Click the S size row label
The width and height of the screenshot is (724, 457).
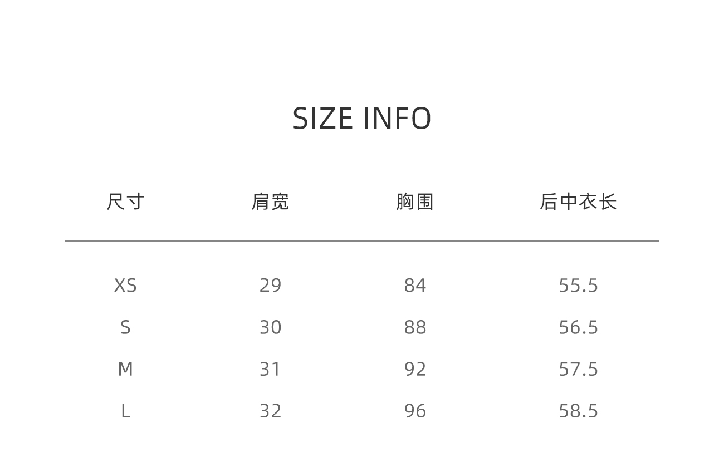coord(125,327)
